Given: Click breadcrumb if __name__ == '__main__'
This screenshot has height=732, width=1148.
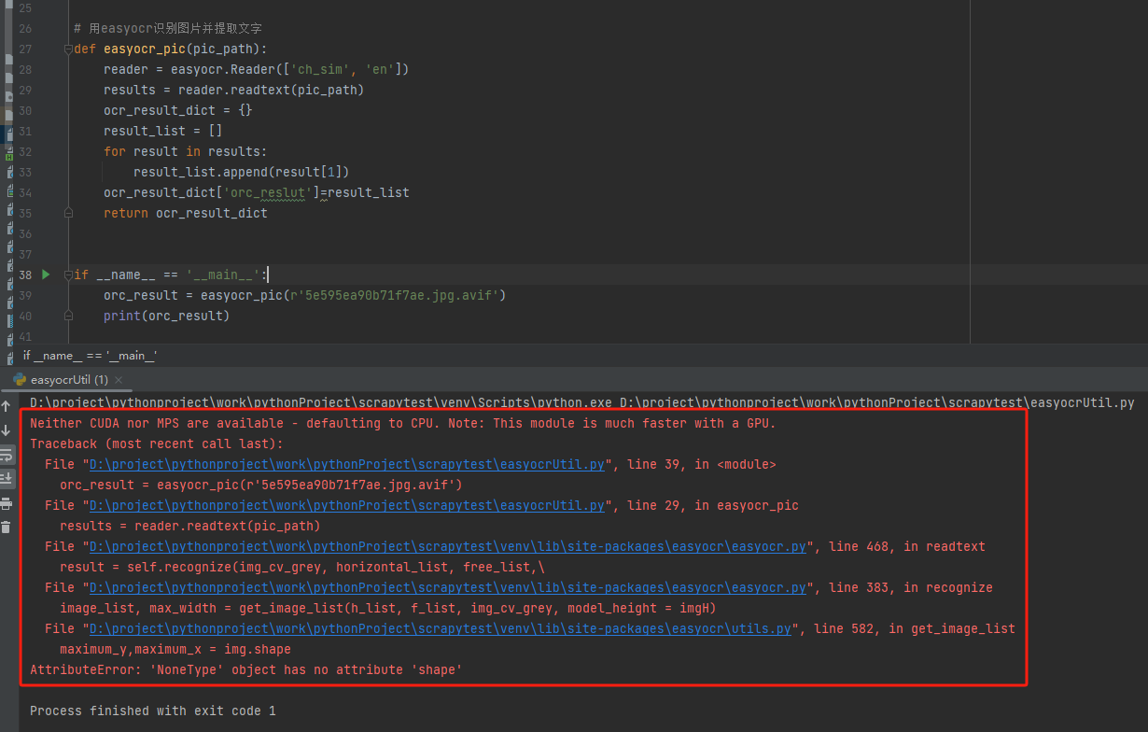Looking at the screenshot, I should click(x=90, y=356).
